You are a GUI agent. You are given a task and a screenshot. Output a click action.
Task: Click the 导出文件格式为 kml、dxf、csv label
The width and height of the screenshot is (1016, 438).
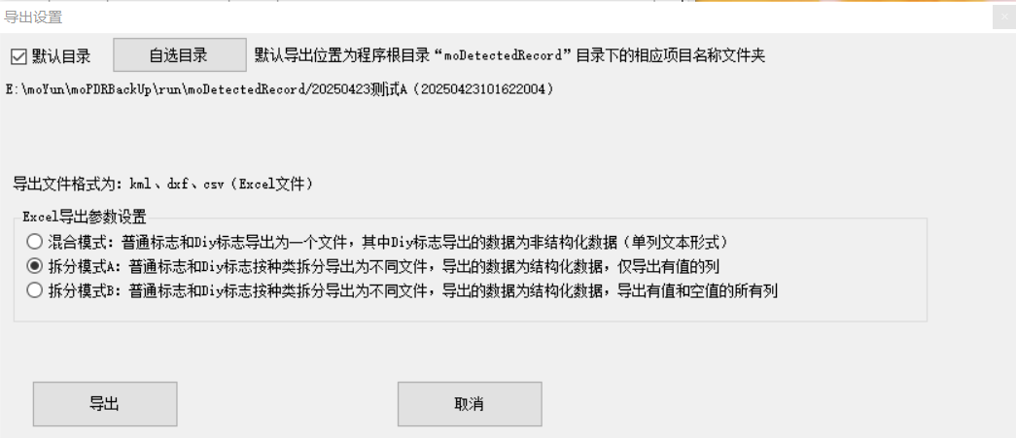click(x=163, y=185)
